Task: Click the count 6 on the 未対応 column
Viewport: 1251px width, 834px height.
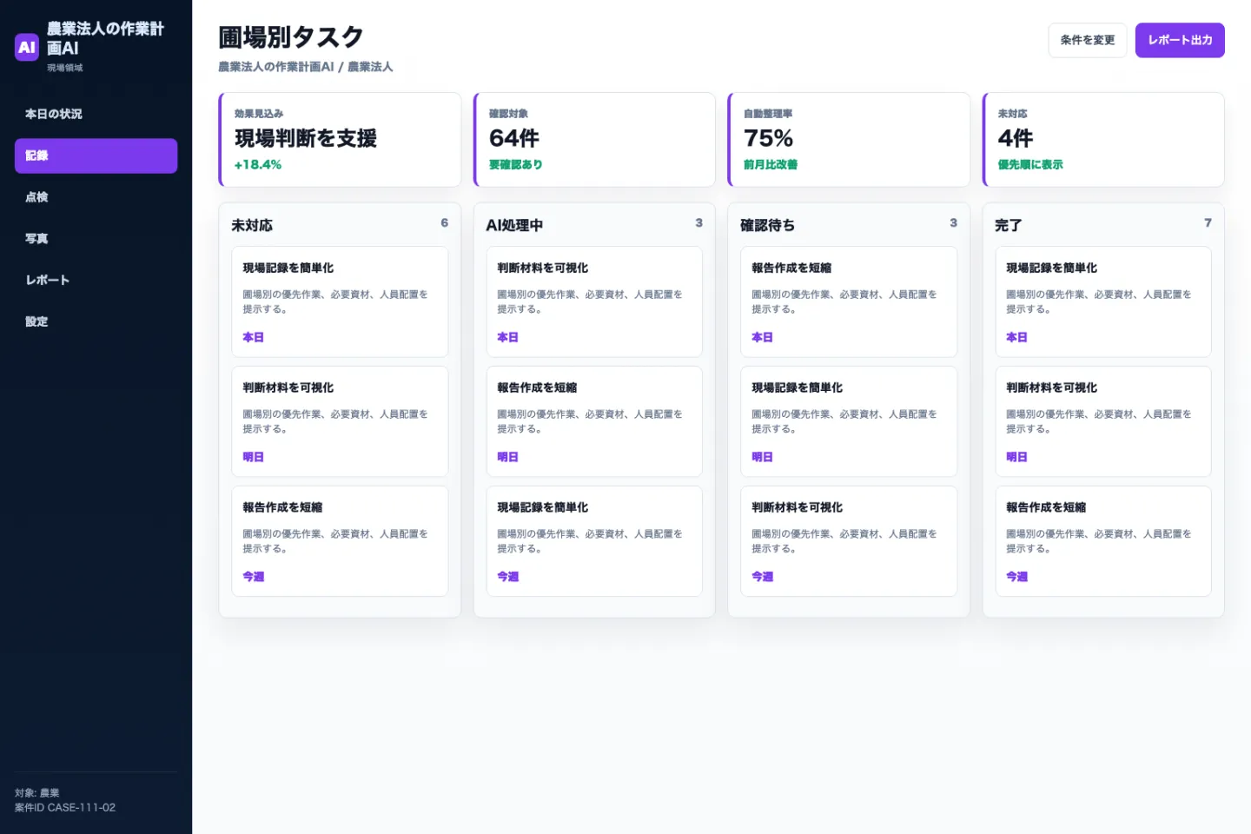Action: click(445, 223)
